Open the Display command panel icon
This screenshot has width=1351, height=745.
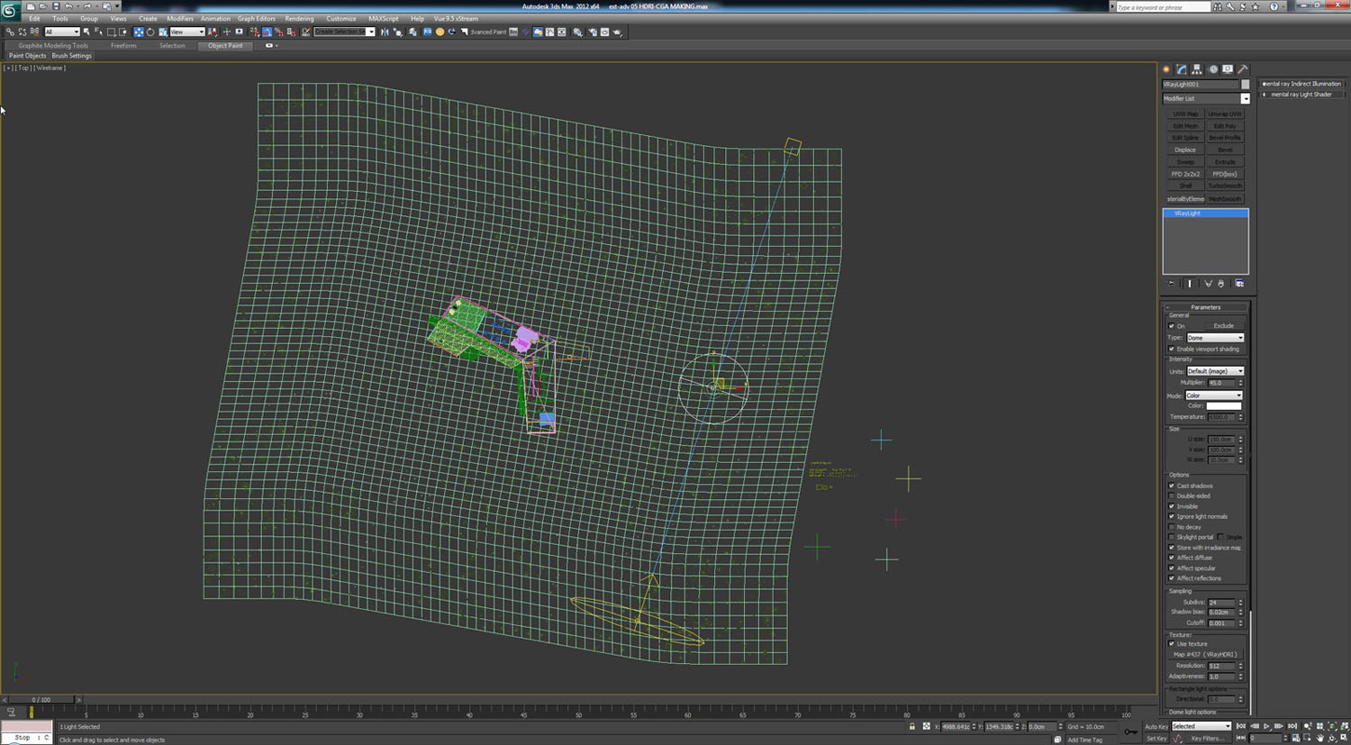(x=1228, y=69)
